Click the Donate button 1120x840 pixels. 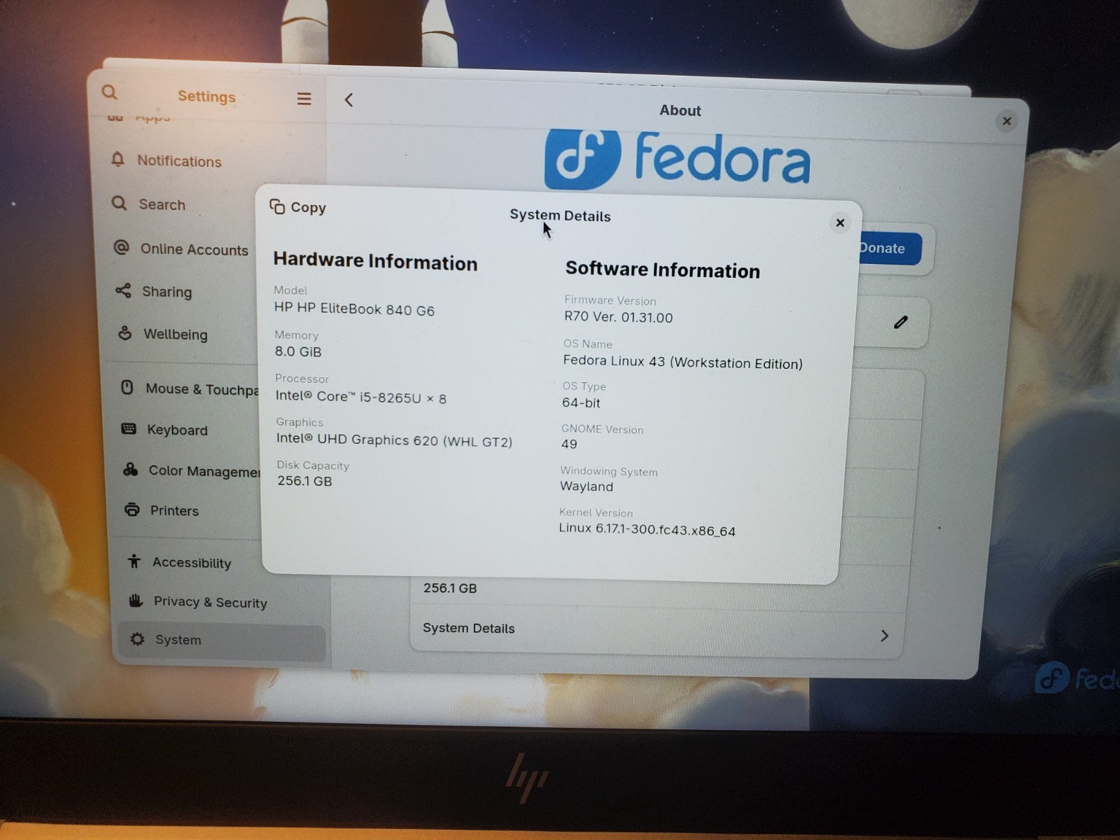point(890,248)
